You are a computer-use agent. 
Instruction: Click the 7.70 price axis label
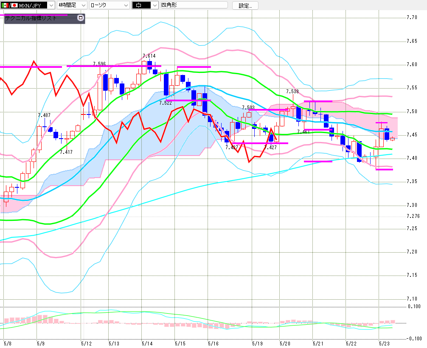point(412,17)
